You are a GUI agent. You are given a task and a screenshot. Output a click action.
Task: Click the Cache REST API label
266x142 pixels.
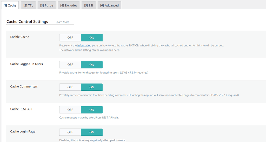21,109
